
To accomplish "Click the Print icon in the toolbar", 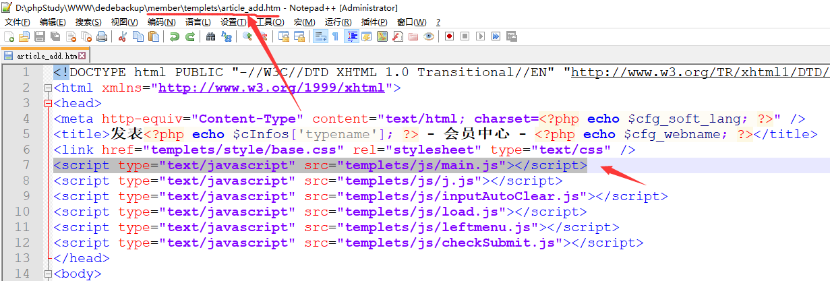I will pyautogui.click(x=102, y=36).
